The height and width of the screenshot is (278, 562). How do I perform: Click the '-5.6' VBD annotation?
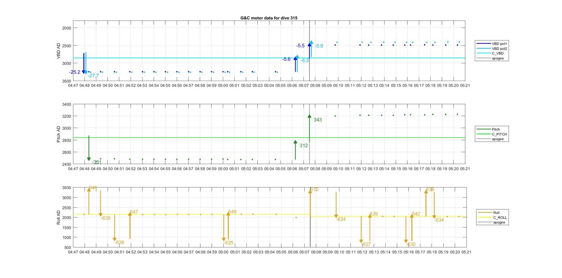(286, 59)
